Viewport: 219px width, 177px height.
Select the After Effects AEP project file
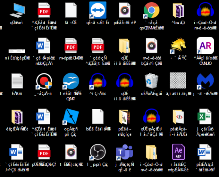[x=178, y=152]
